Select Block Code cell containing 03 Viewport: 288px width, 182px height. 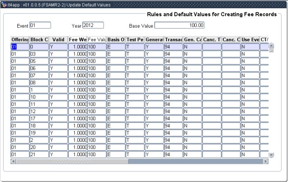39,54
